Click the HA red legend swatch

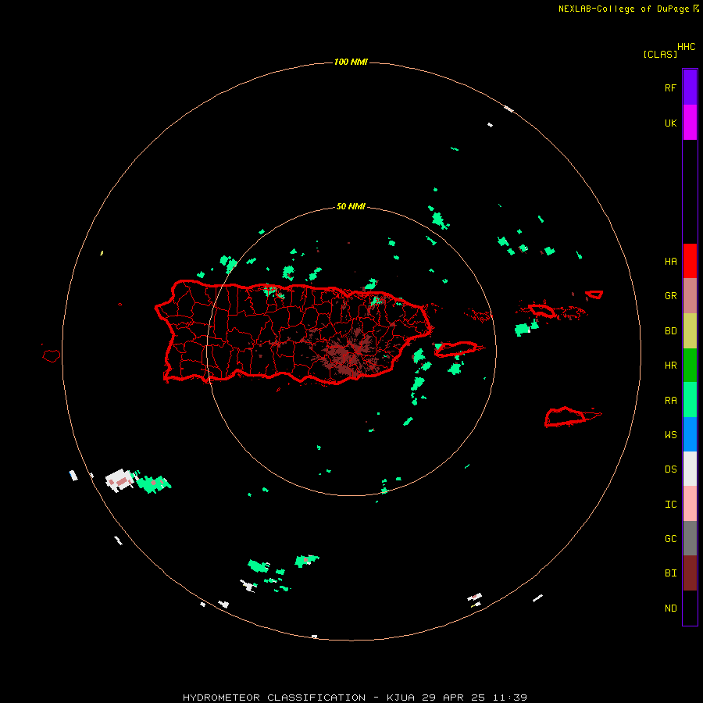690,261
